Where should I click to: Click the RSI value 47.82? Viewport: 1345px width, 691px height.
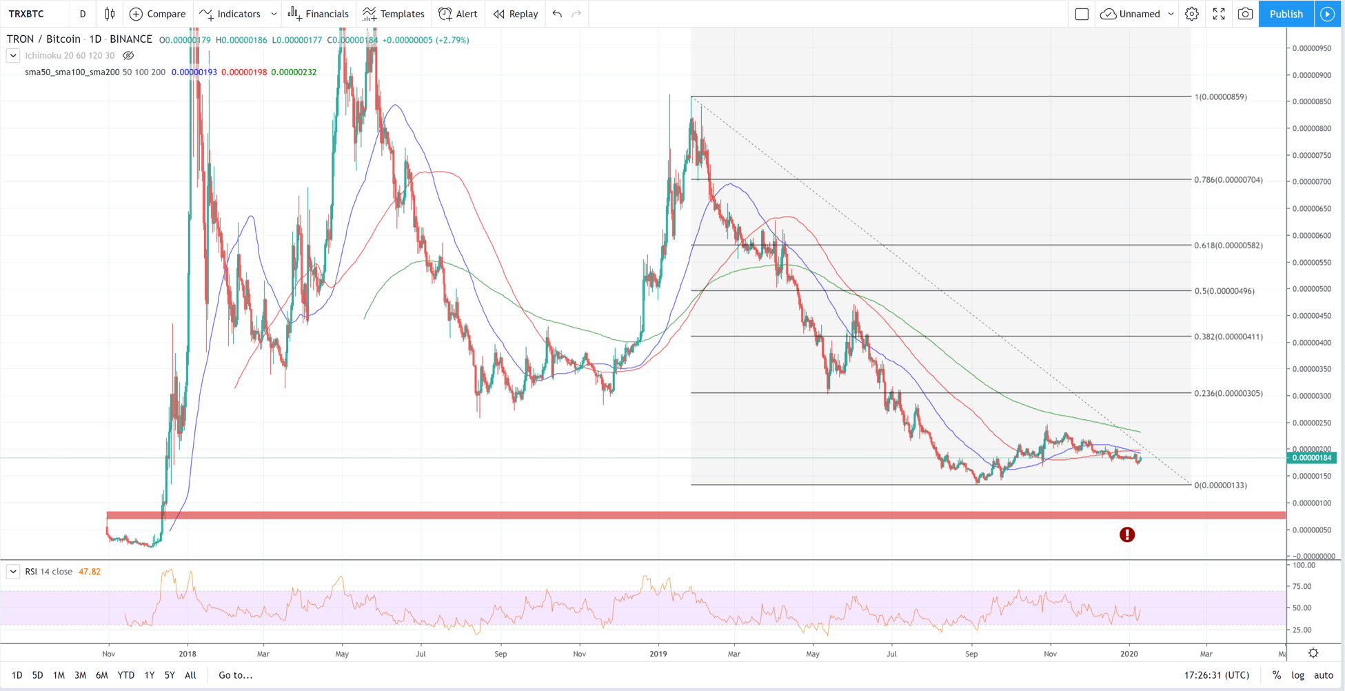[90, 572]
